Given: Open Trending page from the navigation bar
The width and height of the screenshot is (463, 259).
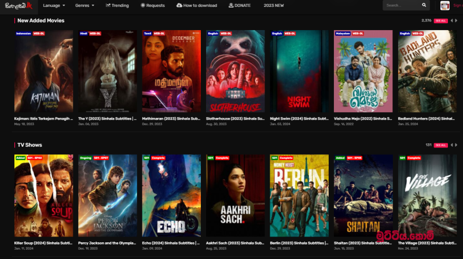Looking at the screenshot, I should pos(117,5).
